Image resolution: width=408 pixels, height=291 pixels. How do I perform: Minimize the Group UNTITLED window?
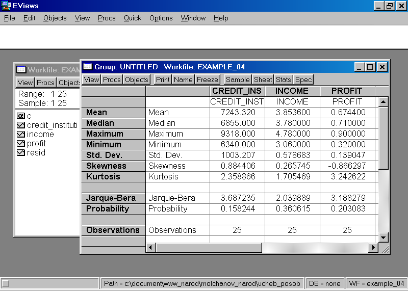[360, 67]
